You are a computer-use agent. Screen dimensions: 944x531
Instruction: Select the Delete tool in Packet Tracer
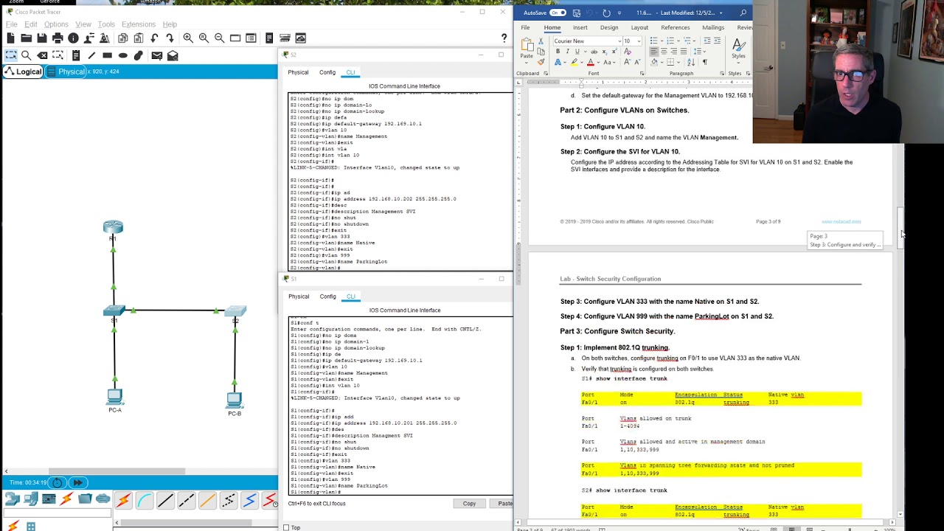(x=42, y=55)
